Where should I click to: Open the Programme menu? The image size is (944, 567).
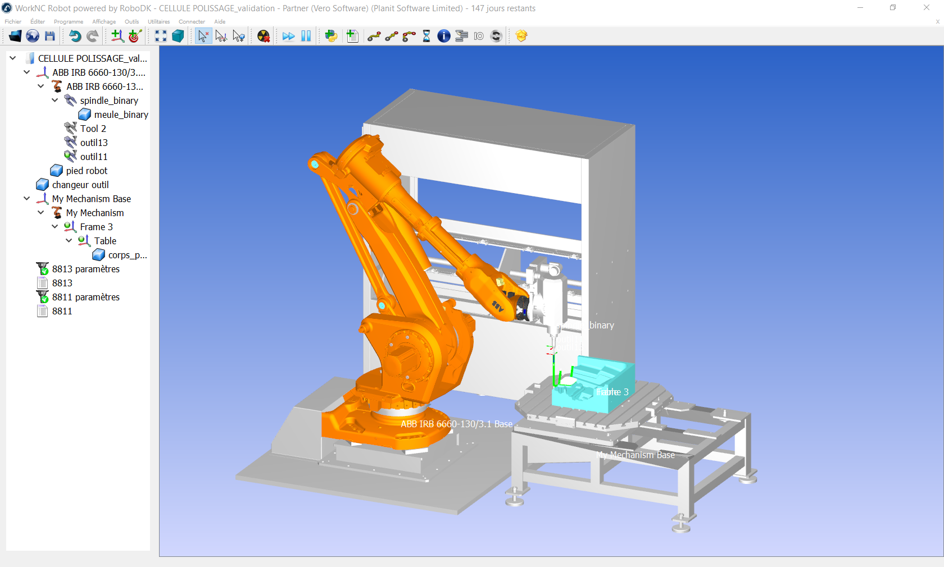[x=69, y=22]
